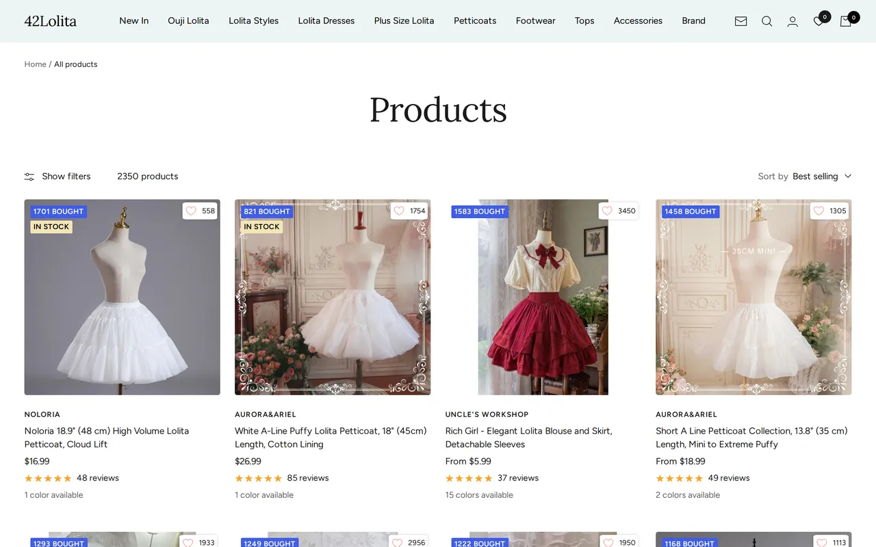Open the 35CM Mini petticoat image
Viewport: 876px width, 547px height.
coord(753,297)
